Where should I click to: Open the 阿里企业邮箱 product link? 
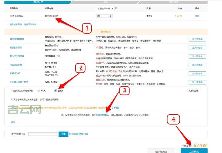[16, 65]
